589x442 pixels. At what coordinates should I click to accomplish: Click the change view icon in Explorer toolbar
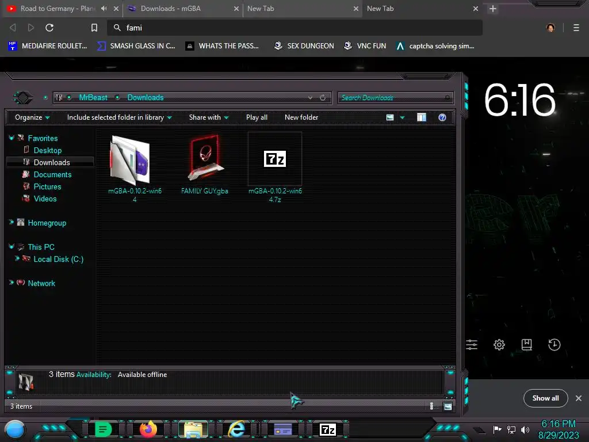pyautogui.click(x=390, y=117)
